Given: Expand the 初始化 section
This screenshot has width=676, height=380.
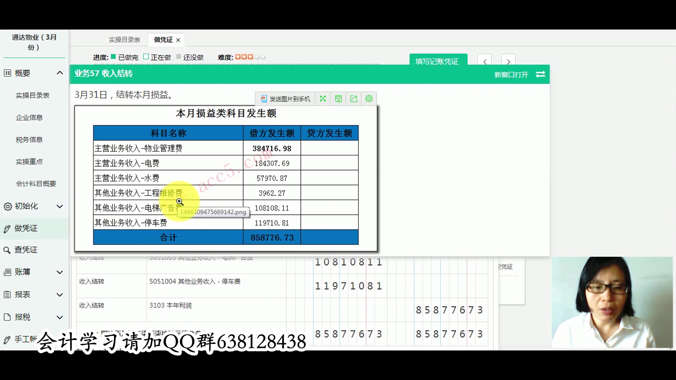Looking at the screenshot, I should coord(60,207).
